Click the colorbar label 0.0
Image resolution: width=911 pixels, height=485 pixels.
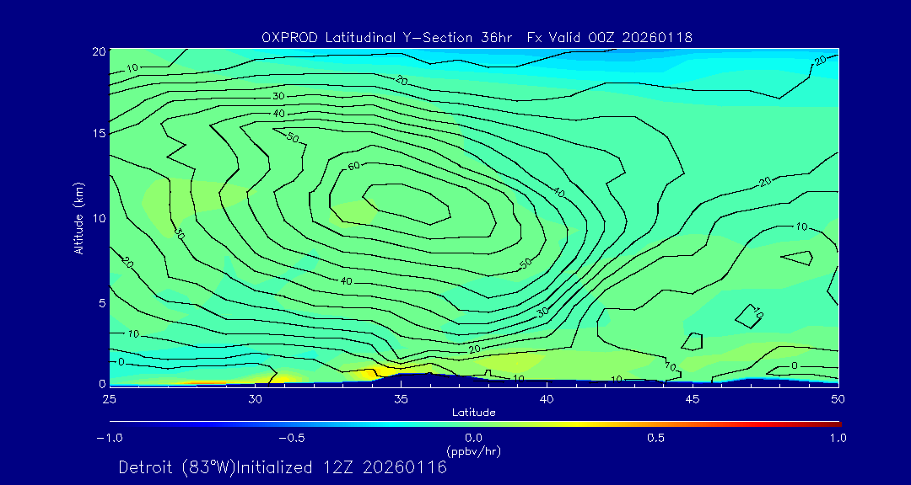[x=473, y=438]
